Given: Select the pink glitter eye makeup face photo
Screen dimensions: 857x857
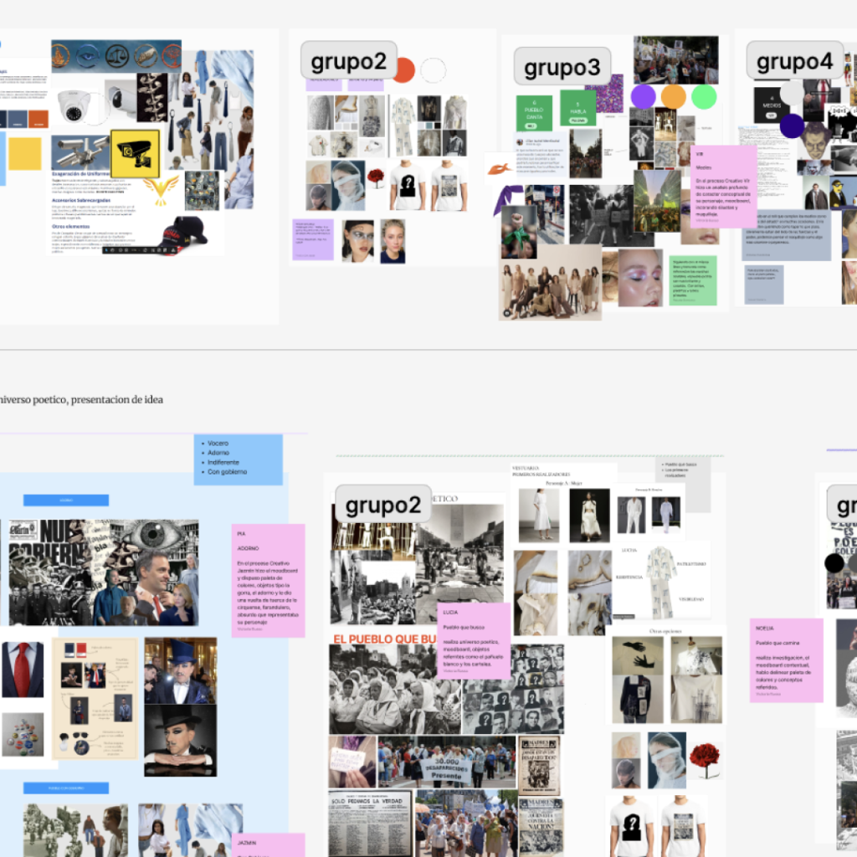Looking at the screenshot, I should pyautogui.click(x=639, y=278).
